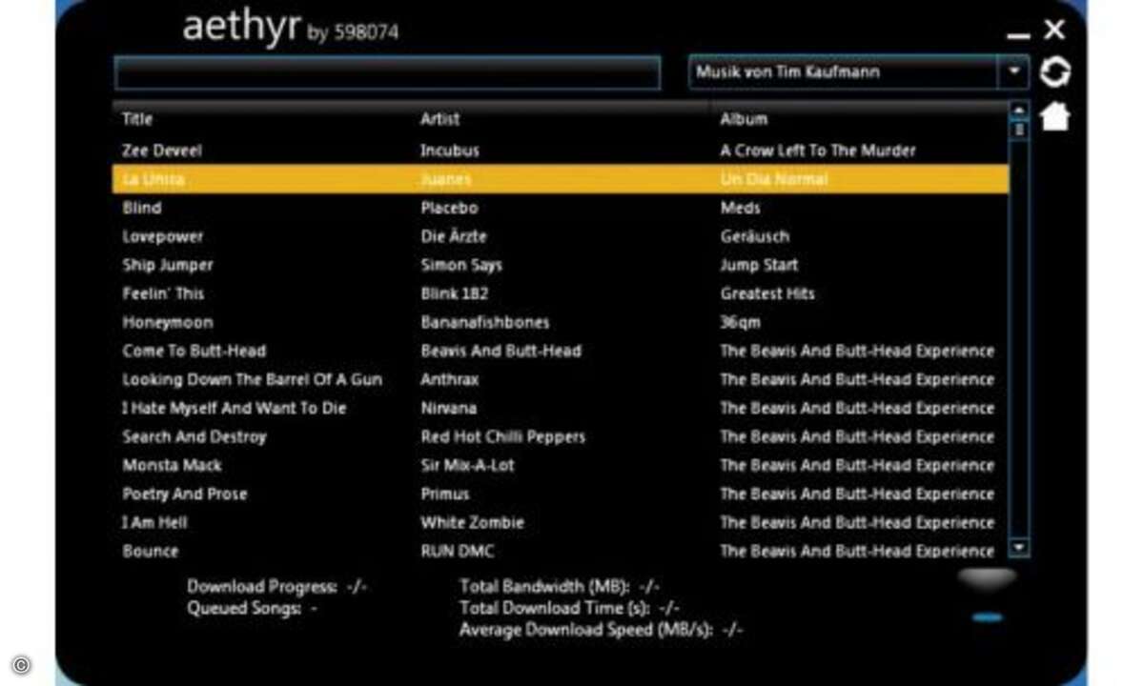Image resolution: width=1144 pixels, height=686 pixels.
Task: Click the refresh icon beside the dropdown
Action: 1054,72
